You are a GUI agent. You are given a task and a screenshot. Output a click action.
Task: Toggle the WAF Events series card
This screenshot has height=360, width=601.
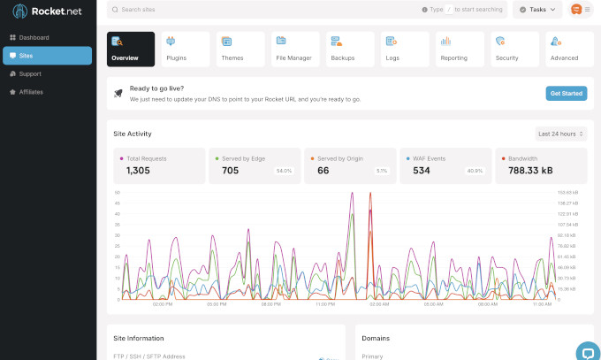click(445, 165)
